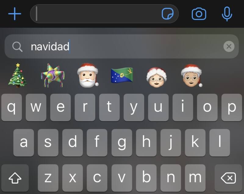244x194 pixels.
Task: Tap the blue plus attachment icon
Action: tap(15, 14)
